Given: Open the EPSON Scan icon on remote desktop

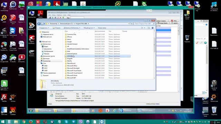Looking at the screenshot, I should click(x=32, y=53).
